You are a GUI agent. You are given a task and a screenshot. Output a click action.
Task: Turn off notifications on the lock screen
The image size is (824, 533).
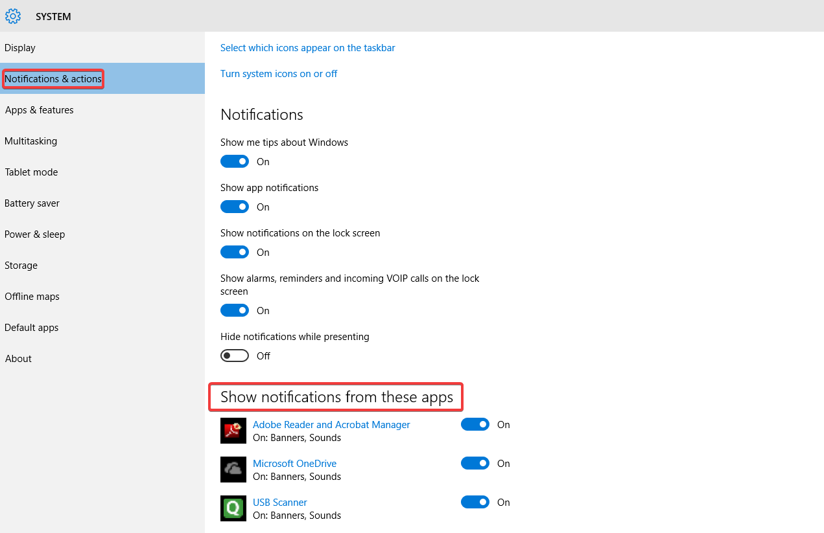[x=235, y=252]
